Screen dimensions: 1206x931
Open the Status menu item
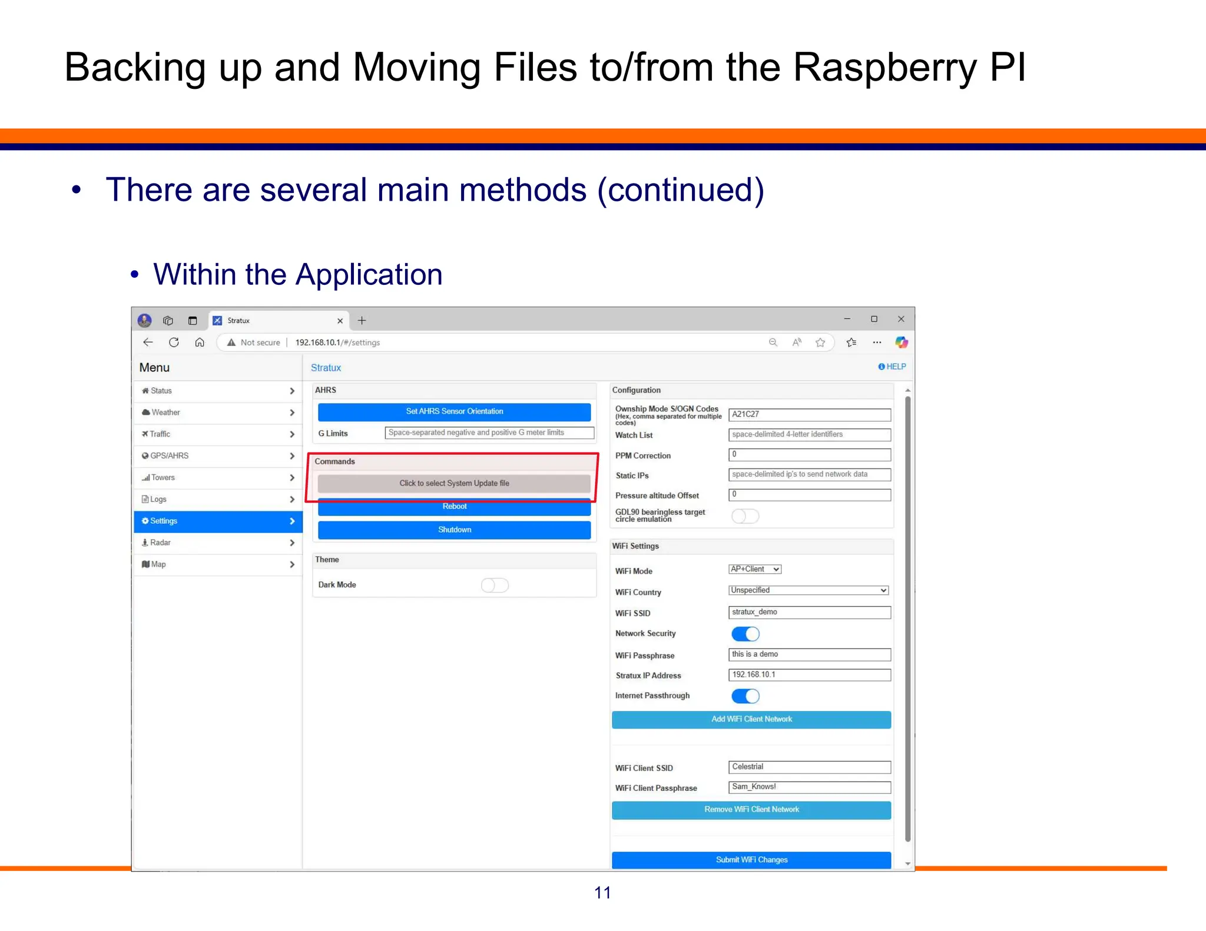tap(218, 391)
